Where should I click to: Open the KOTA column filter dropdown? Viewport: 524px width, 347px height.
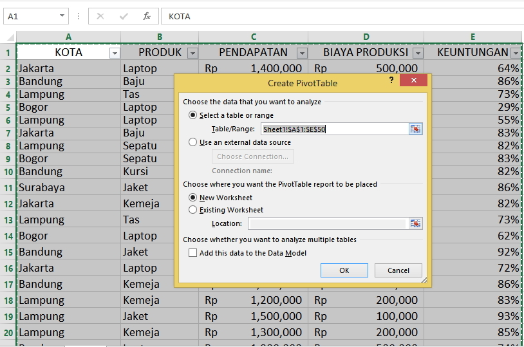(115, 53)
